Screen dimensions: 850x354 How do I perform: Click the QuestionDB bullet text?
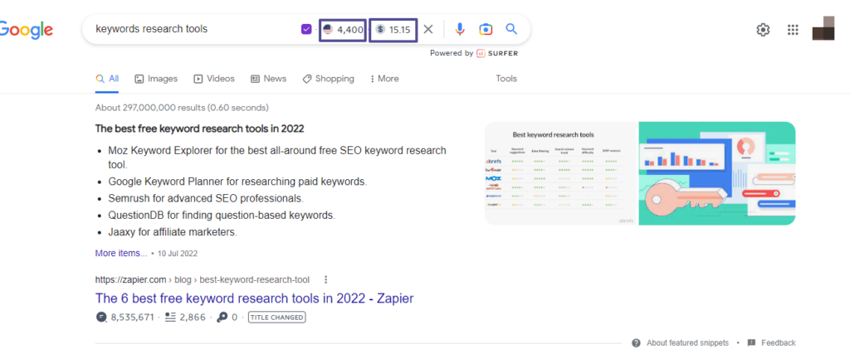[222, 215]
